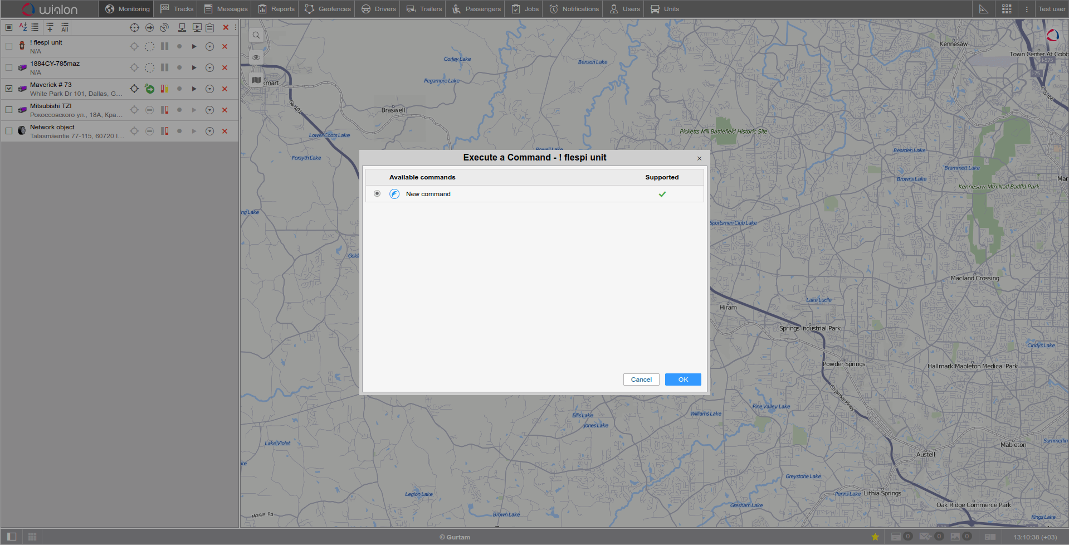Expand actions menu for Network object row
The width and height of the screenshot is (1069, 545).
tap(209, 131)
